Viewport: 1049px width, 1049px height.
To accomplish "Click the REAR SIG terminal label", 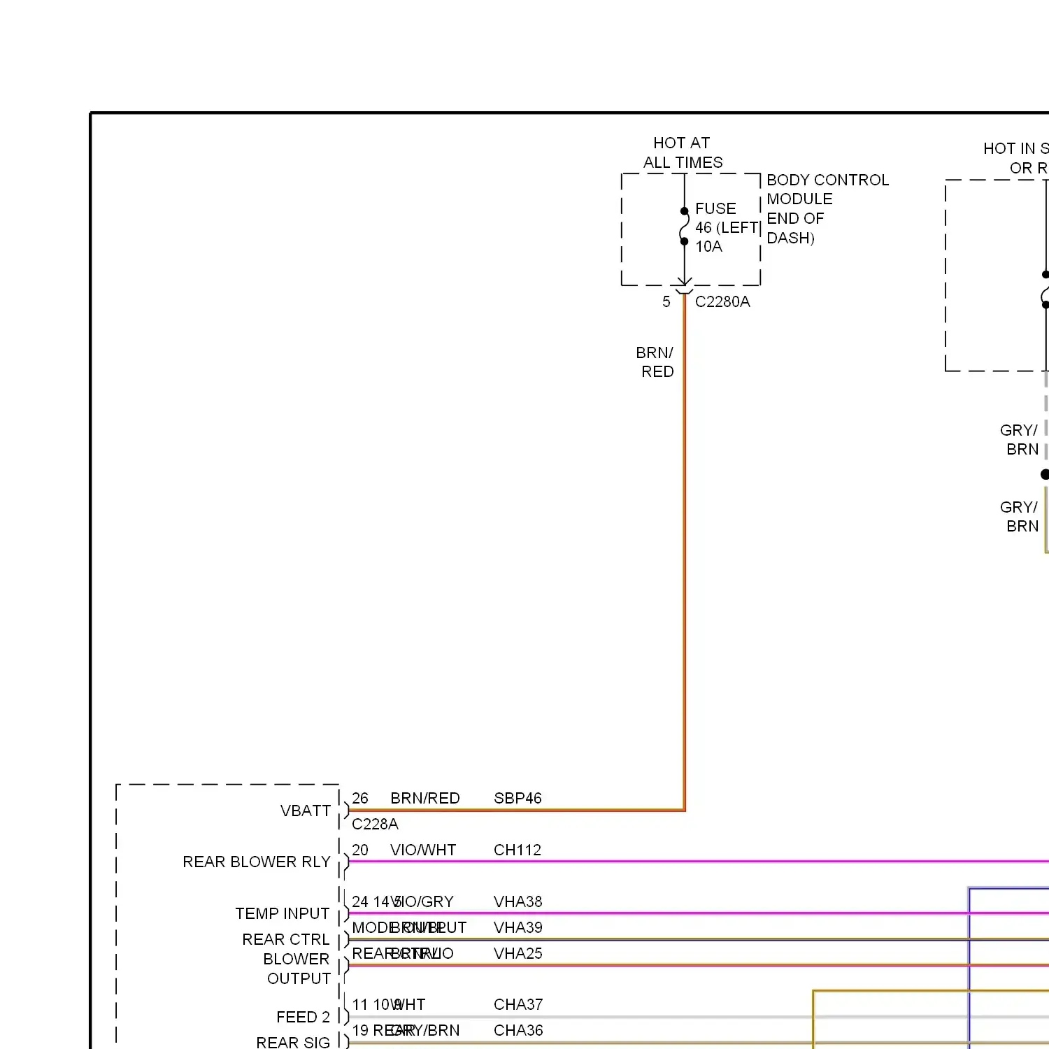I will tap(293, 1042).
